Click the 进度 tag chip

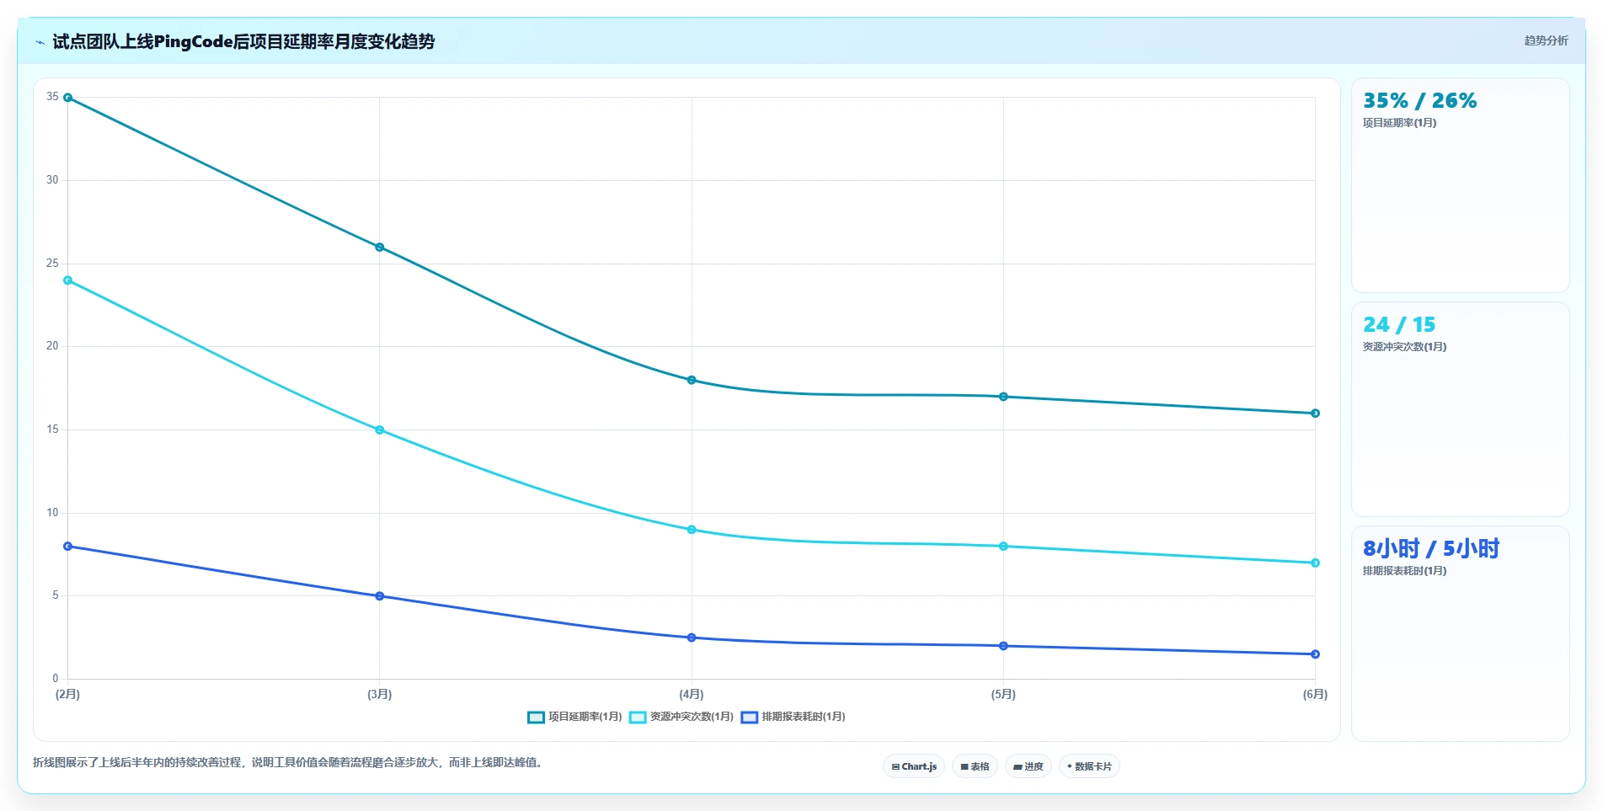1028,766
